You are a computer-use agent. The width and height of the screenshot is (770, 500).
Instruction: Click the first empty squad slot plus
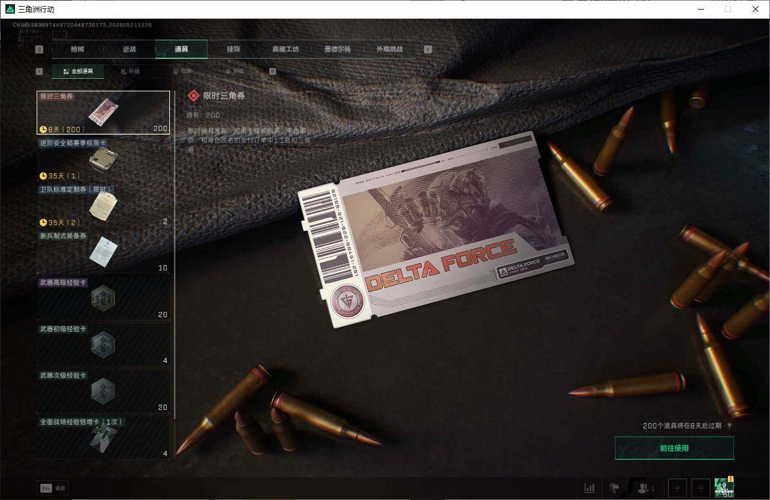pyautogui.click(x=678, y=489)
